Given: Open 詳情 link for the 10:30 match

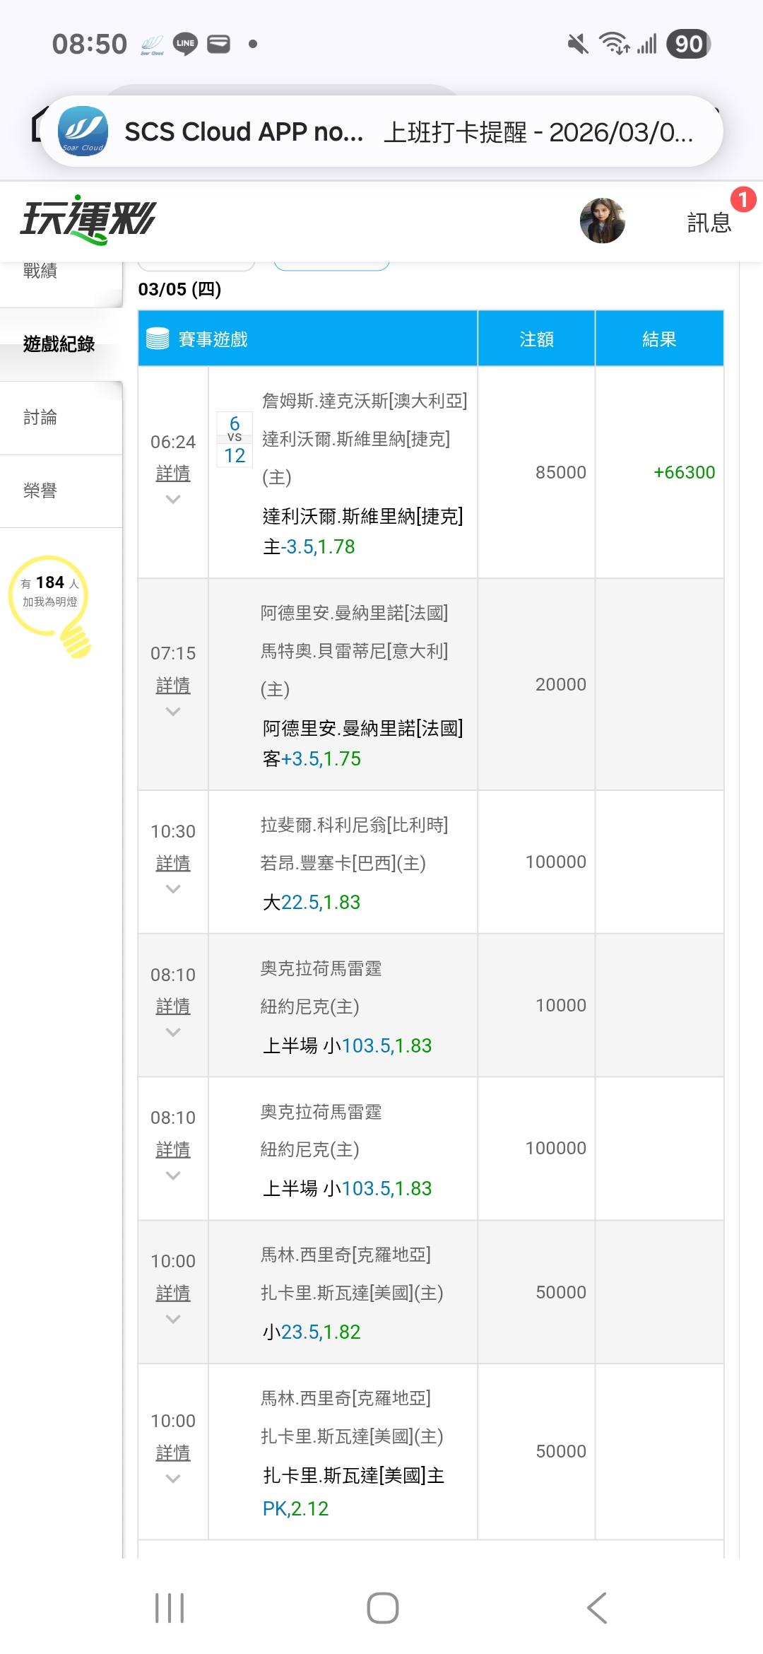Looking at the screenshot, I should 173,863.
